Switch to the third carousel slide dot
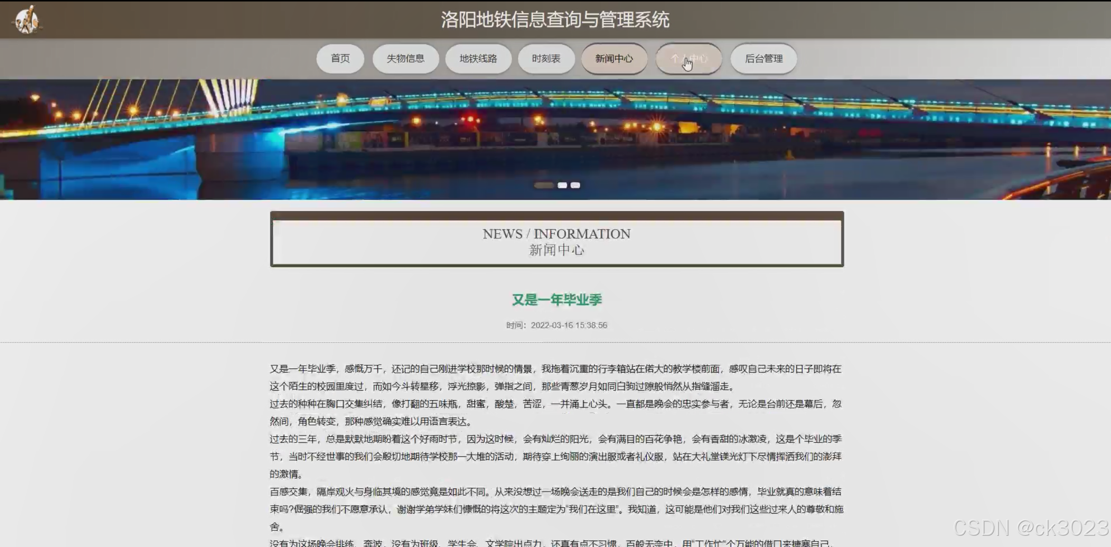1111x547 pixels. click(x=575, y=185)
